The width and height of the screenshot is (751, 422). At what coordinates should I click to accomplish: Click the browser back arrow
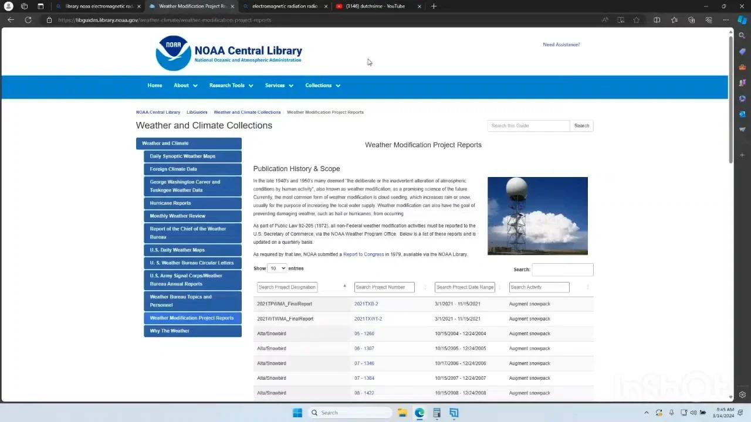click(11, 20)
